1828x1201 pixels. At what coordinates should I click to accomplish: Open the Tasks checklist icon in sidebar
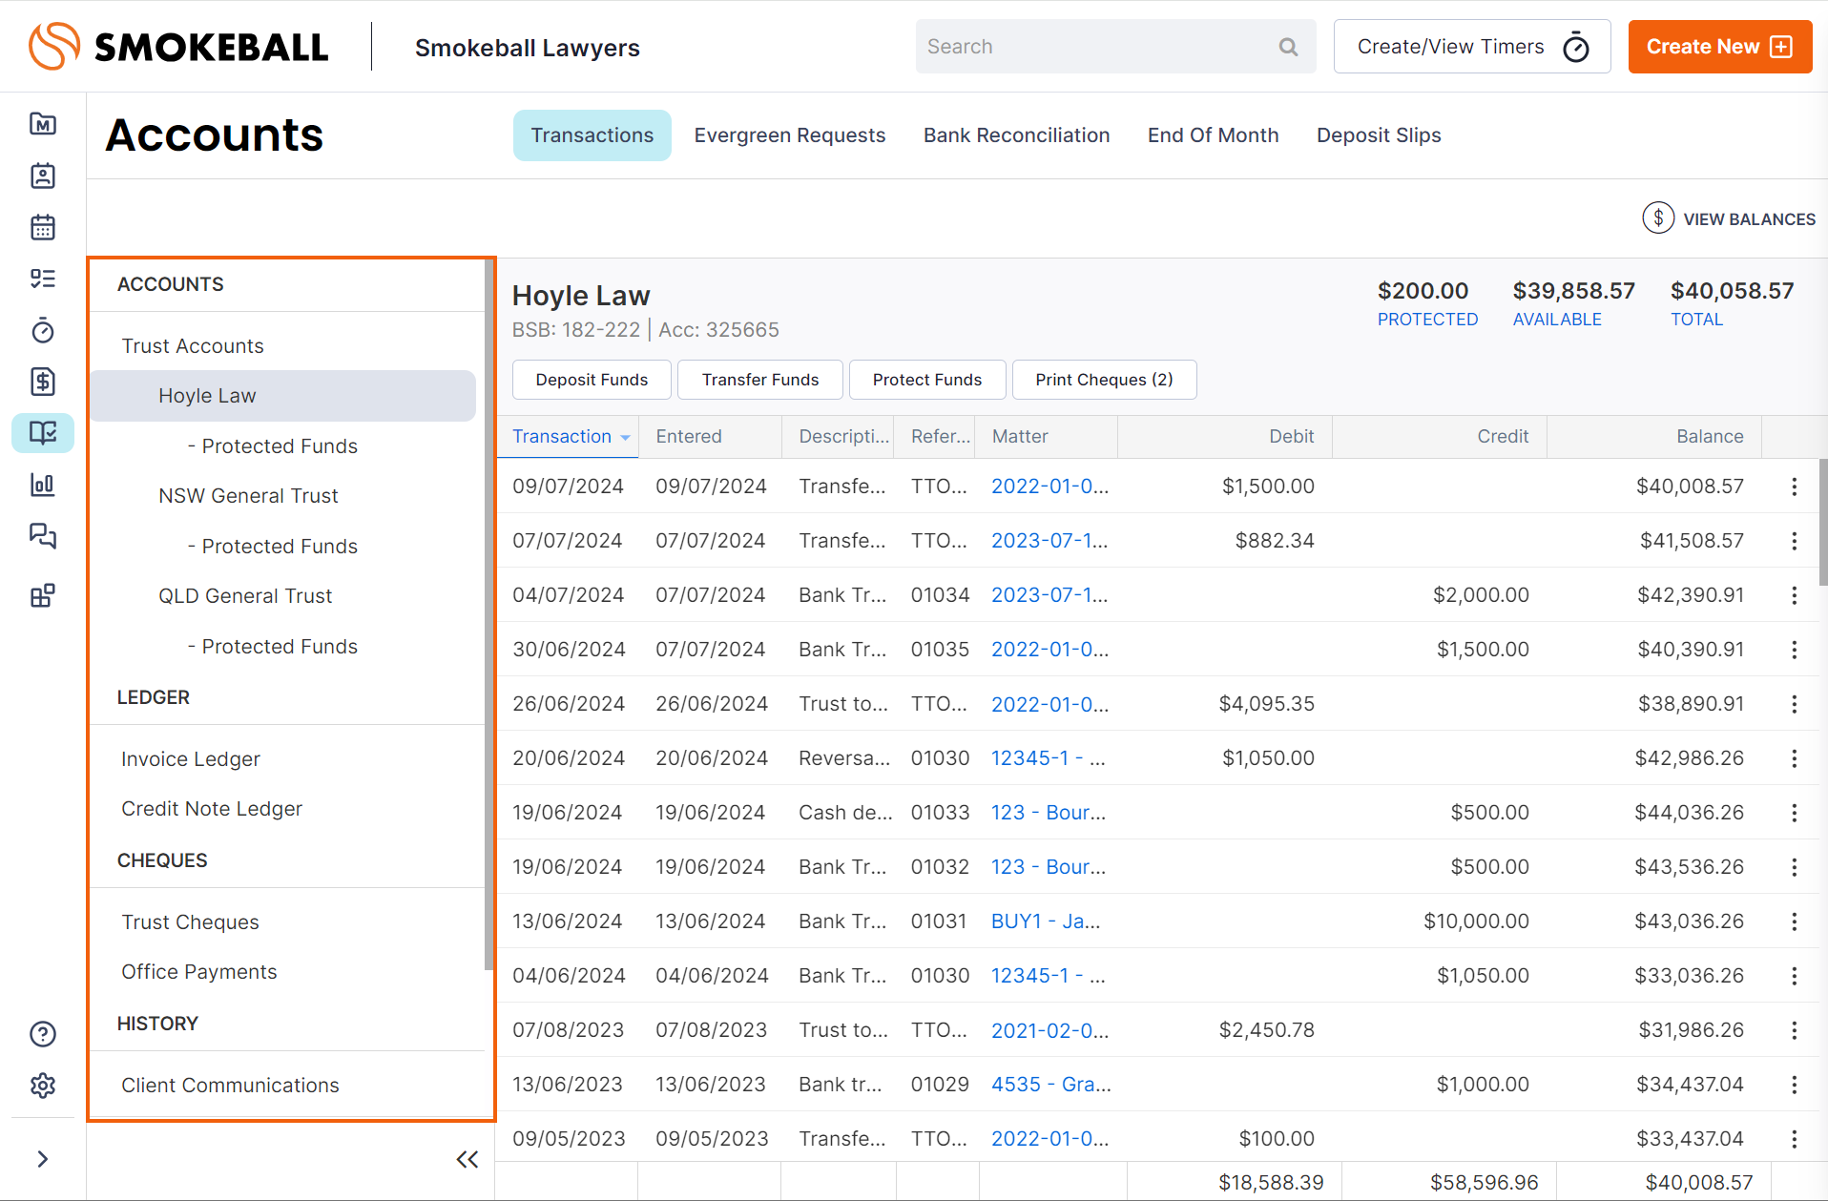(x=43, y=279)
